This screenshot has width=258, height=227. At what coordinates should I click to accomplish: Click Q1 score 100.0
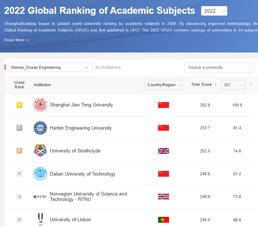237,105
